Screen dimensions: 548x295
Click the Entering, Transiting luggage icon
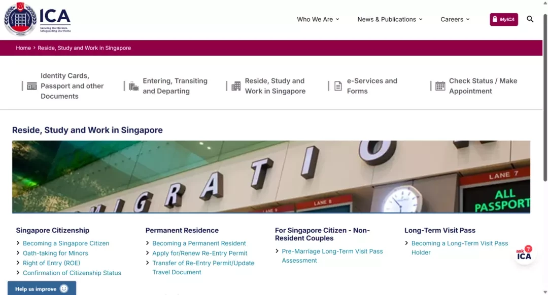point(134,86)
